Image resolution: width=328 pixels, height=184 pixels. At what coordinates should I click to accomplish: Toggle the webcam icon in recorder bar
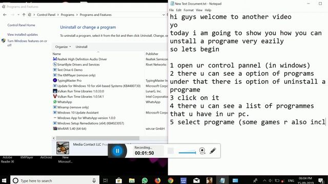[x=202, y=151]
